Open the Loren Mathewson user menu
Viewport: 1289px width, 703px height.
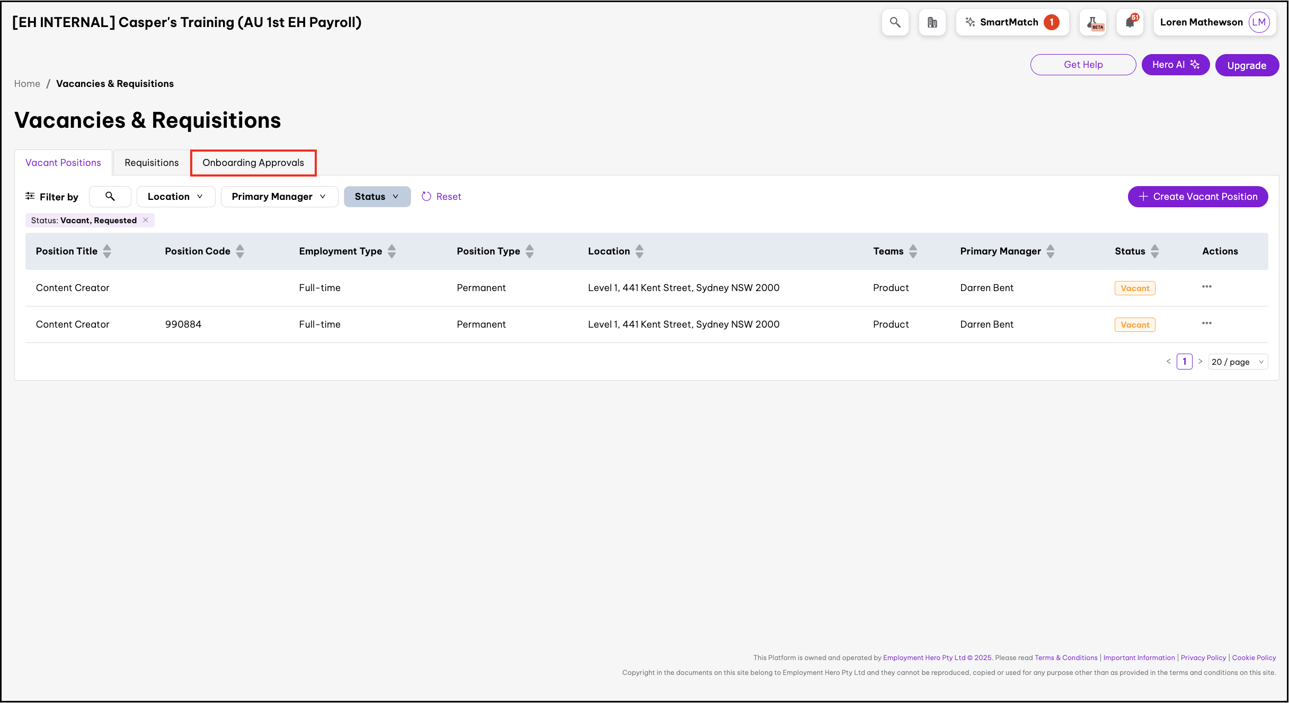1214,22
